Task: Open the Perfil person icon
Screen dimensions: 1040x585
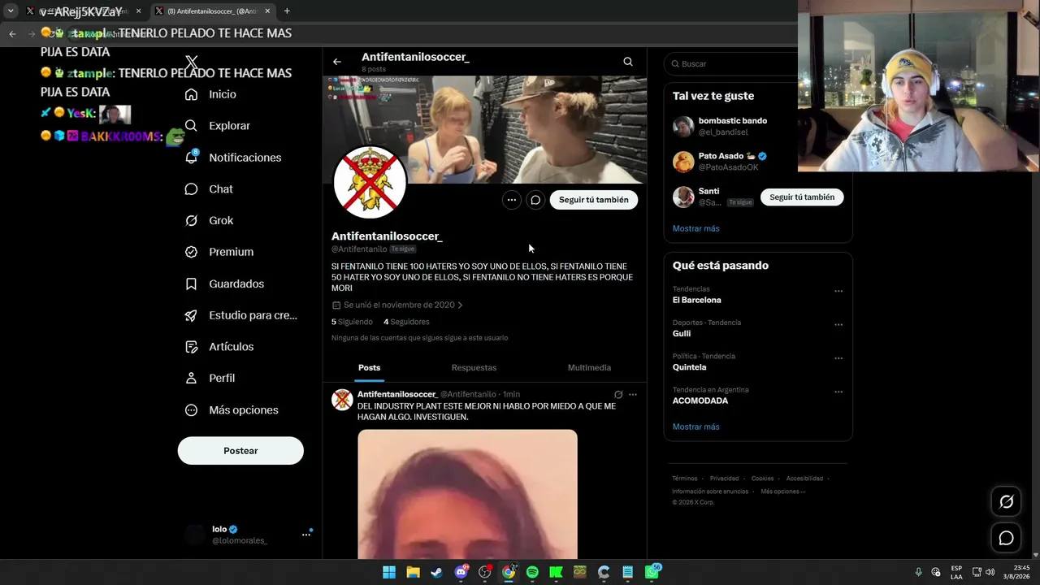Action: [192, 379]
